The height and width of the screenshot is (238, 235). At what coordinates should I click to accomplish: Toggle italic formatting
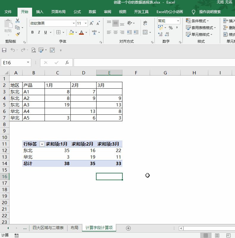coord(39,32)
